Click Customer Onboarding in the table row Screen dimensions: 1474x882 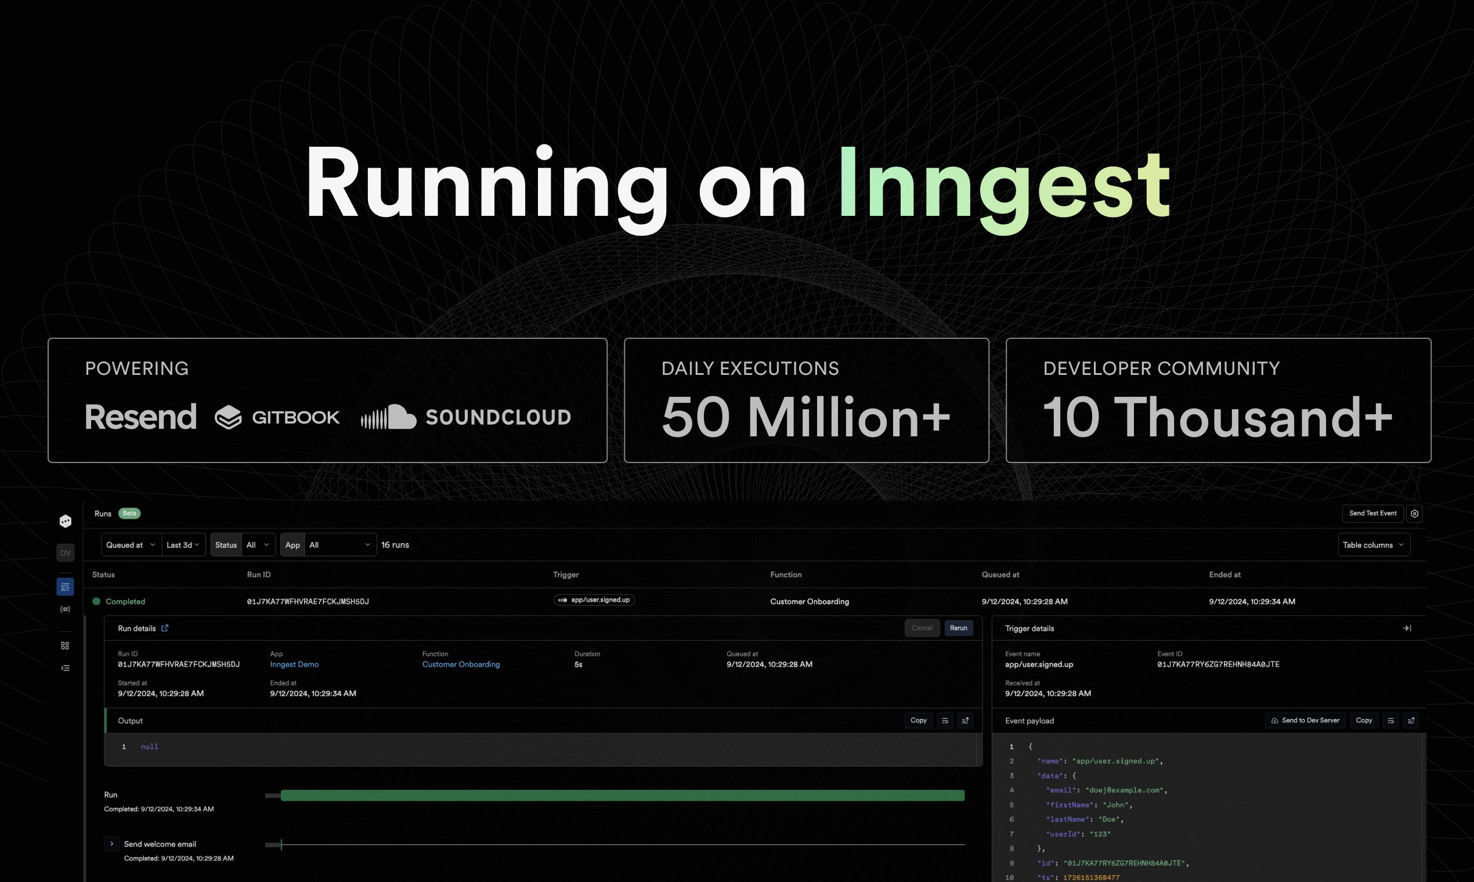[810, 602]
